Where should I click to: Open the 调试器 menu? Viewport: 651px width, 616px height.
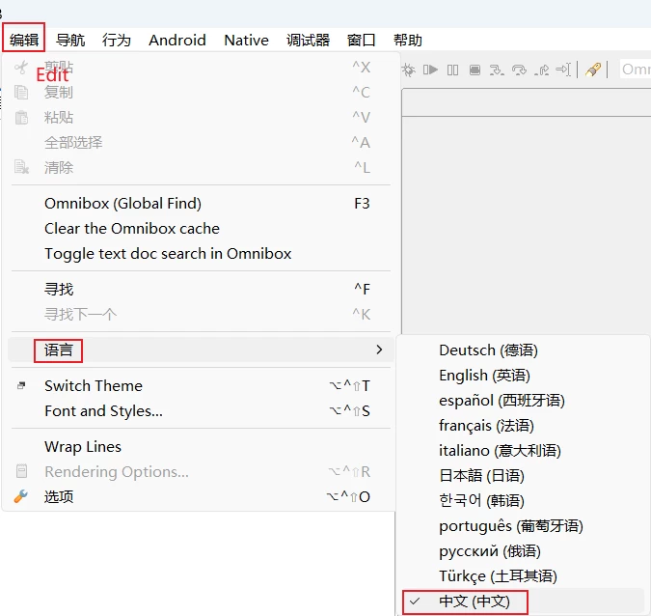[x=308, y=40]
